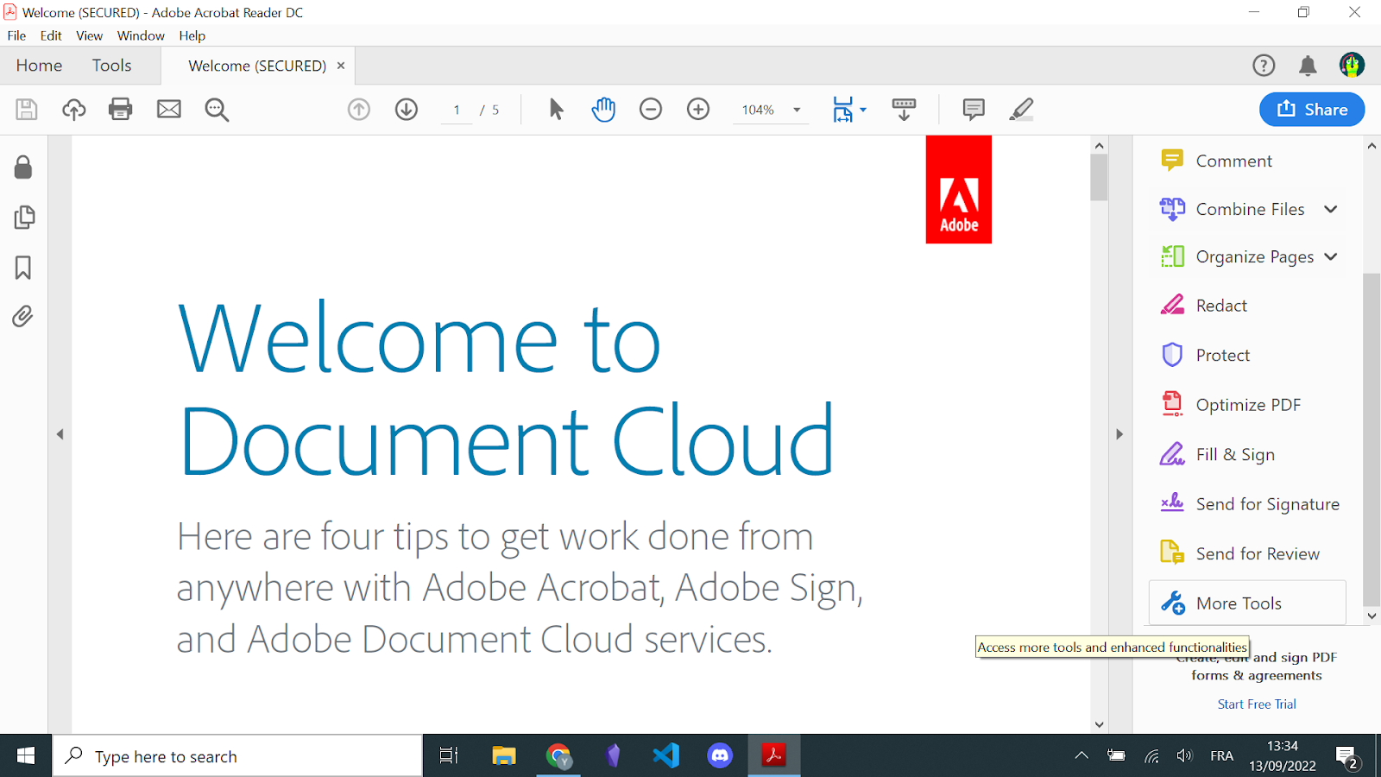Open the Help menu
Image resolution: width=1381 pixels, height=777 pixels.
192,35
